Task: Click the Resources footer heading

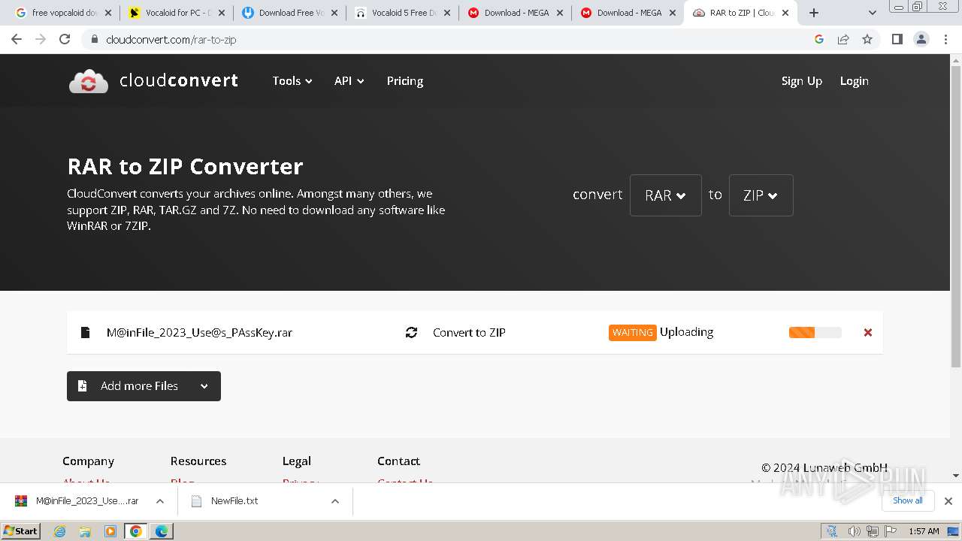Action: [198, 461]
